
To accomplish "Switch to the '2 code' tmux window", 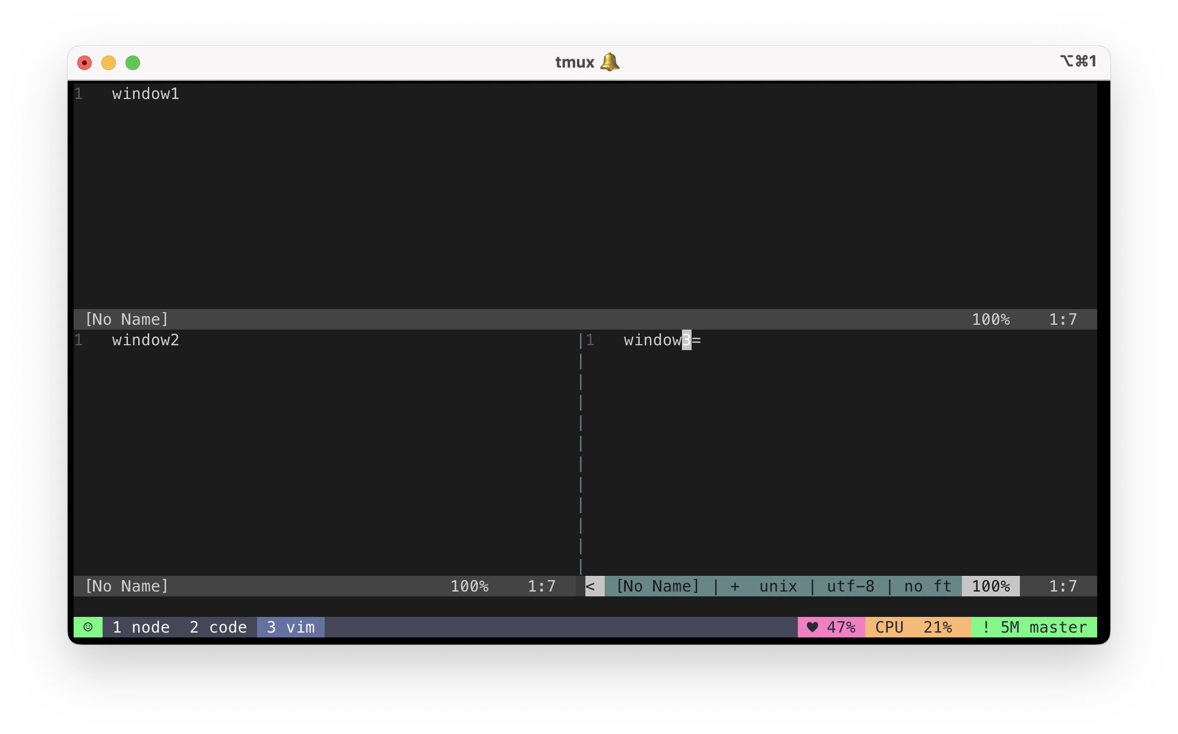I will 218,627.
